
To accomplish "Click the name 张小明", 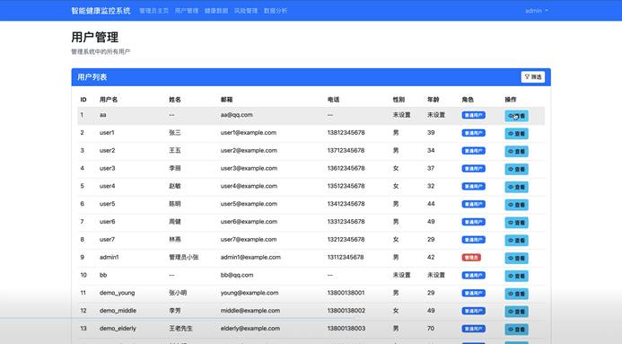I will pyautogui.click(x=178, y=293).
